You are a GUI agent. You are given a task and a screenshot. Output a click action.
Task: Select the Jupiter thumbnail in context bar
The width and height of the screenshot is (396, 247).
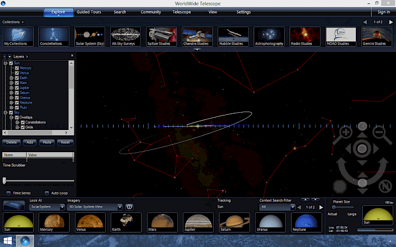tap(198, 222)
